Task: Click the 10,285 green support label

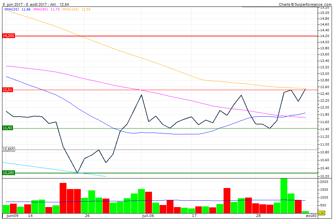Action: point(8,173)
